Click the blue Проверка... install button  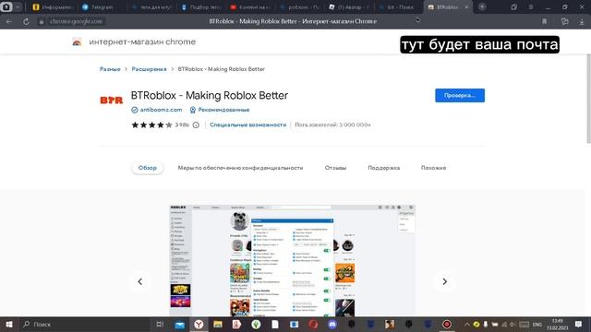pyautogui.click(x=460, y=96)
